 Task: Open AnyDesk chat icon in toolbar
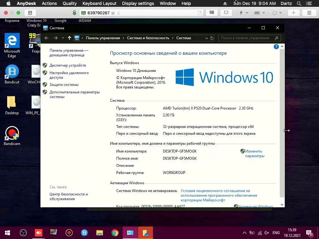click(212, 13)
